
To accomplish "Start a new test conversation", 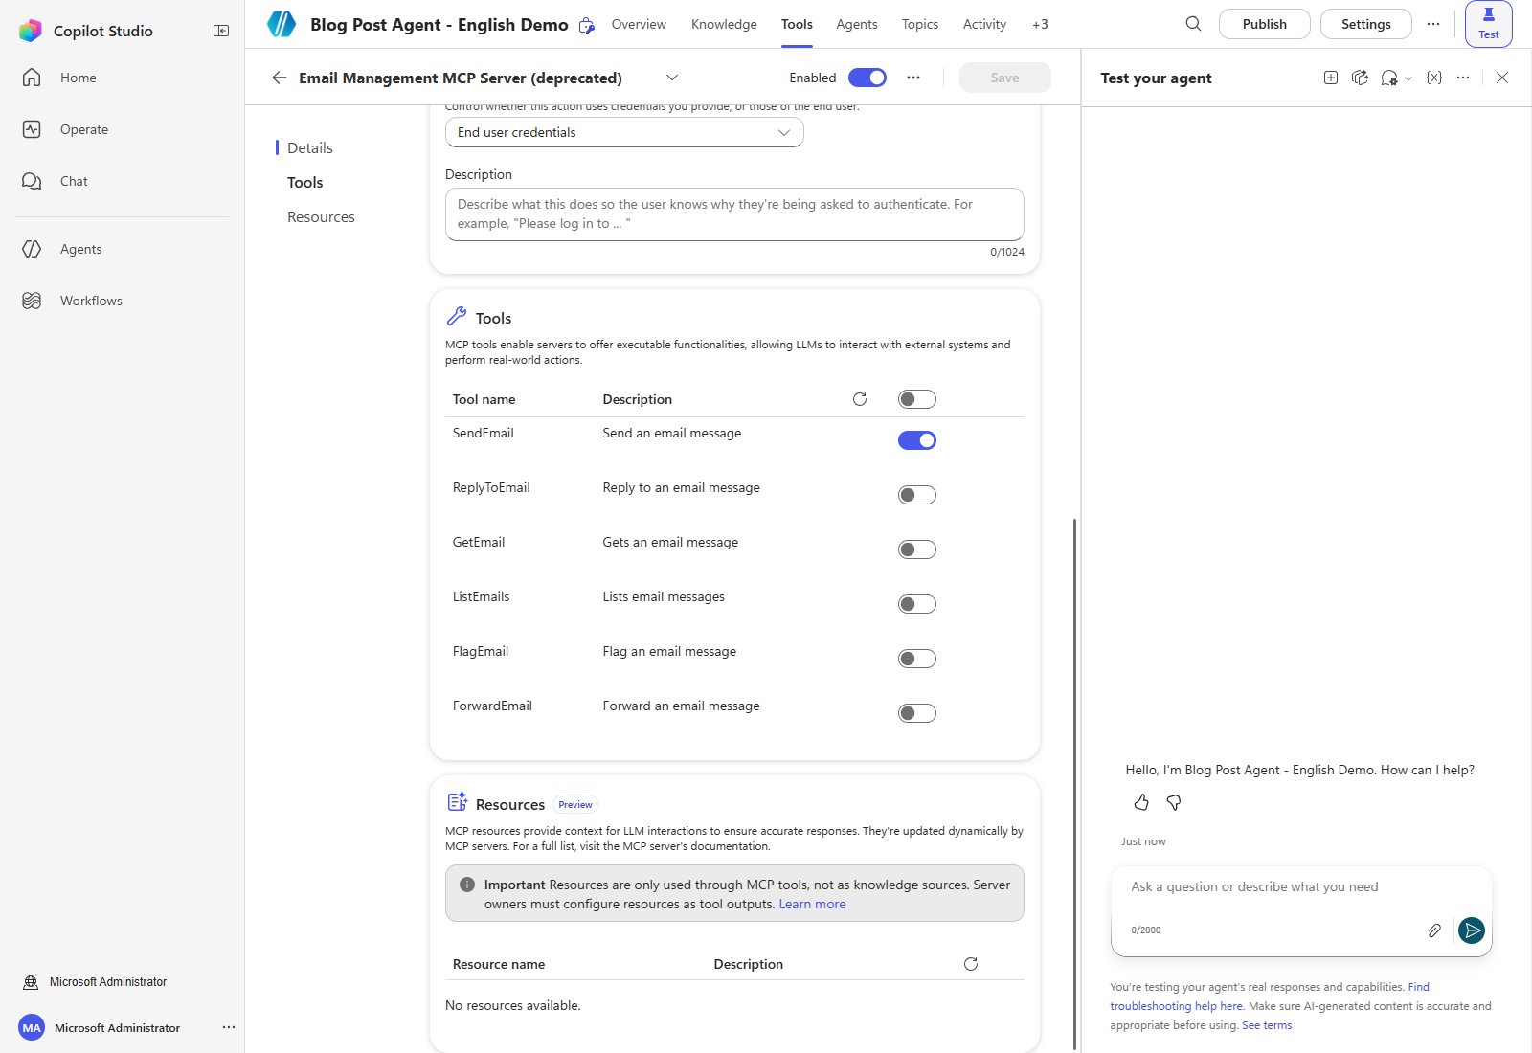I will click(x=1331, y=78).
